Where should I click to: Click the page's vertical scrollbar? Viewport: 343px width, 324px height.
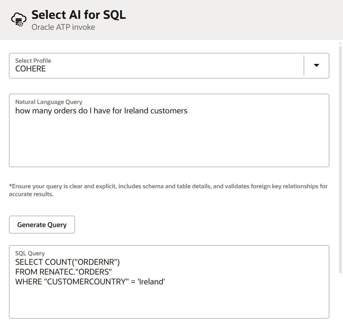[x=340, y=157]
